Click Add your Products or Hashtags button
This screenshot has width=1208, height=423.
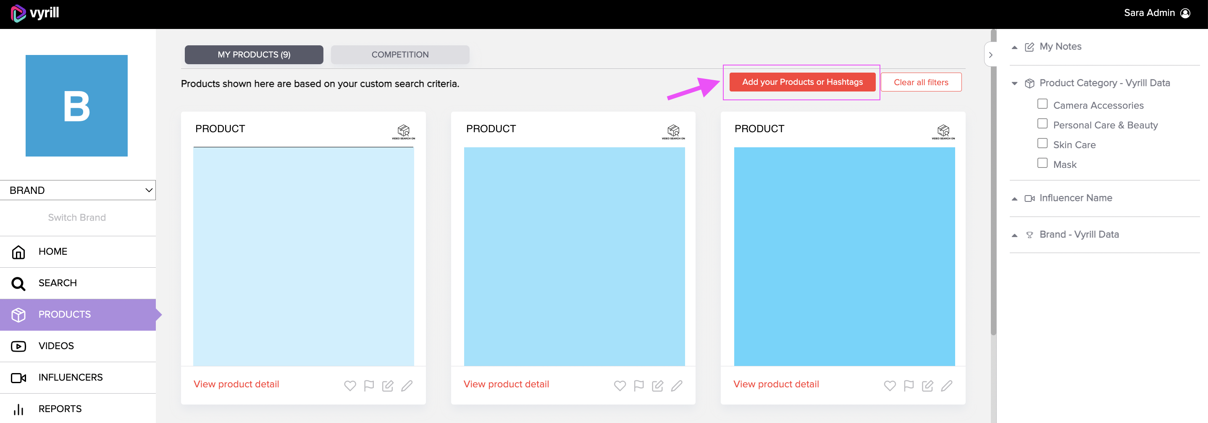tap(802, 82)
